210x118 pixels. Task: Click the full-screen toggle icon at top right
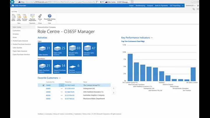tap(198, 9)
